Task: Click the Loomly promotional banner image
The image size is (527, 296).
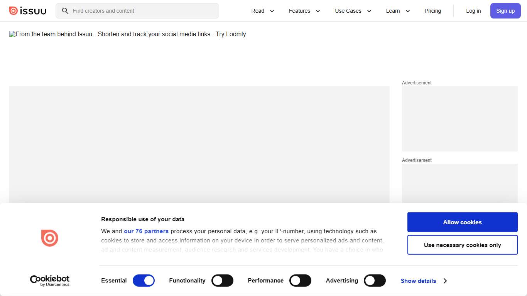Action: 127,34
